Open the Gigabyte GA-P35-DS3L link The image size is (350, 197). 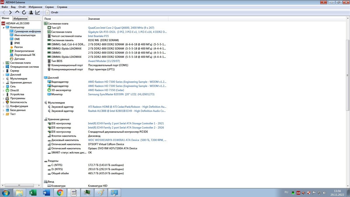point(127,32)
